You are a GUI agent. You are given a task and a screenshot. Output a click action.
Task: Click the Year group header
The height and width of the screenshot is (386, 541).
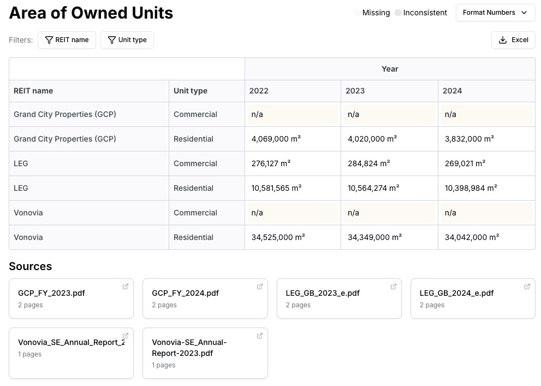(x=390, y=69)
